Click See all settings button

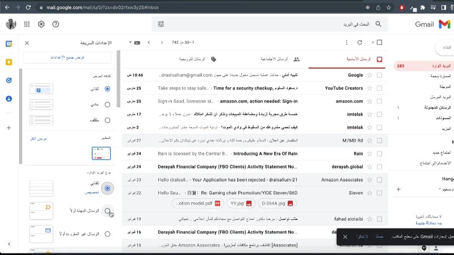pos(68,57)
